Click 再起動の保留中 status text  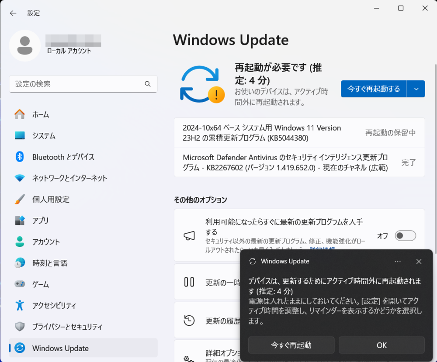click(390, 133)
